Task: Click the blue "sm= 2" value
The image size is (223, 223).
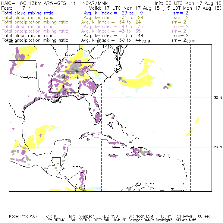Action: click(181, 13)
